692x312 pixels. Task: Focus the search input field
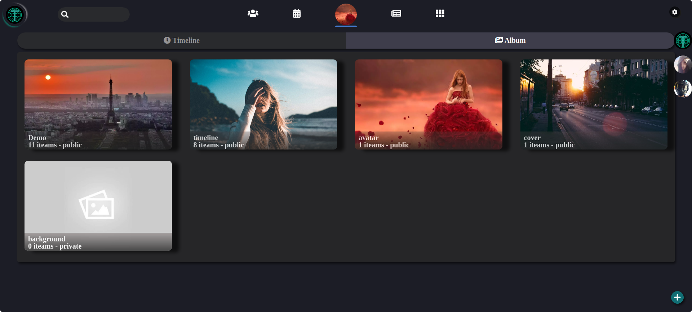point(94,14)
